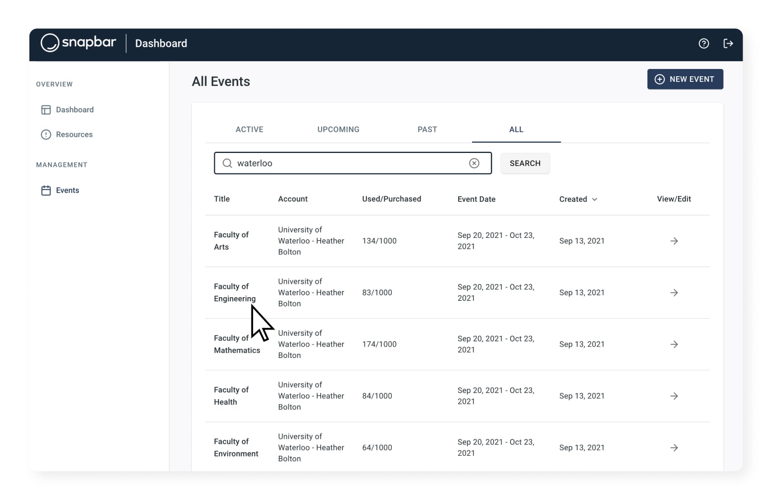Open the help question mark icon
Image resolution: width=773 pixels, height=499 pixels.
coord(703,44)
